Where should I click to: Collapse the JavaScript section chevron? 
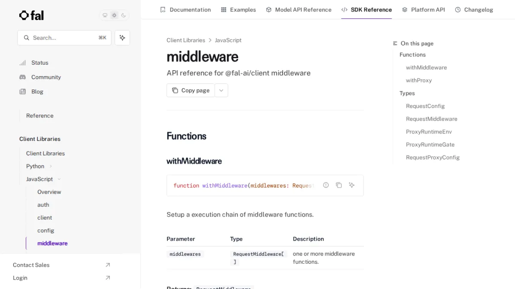point(59,179)
